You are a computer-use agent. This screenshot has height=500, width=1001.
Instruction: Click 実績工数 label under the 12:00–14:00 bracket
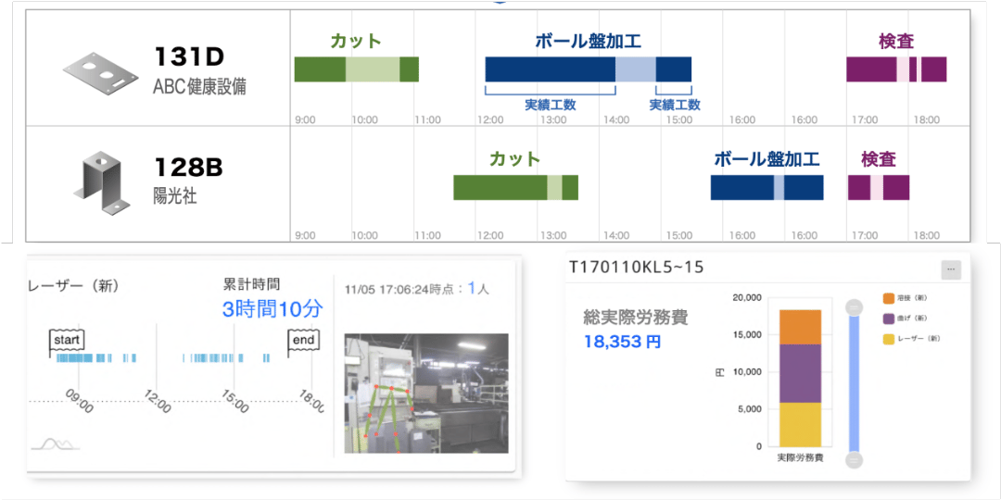[551, 106]
